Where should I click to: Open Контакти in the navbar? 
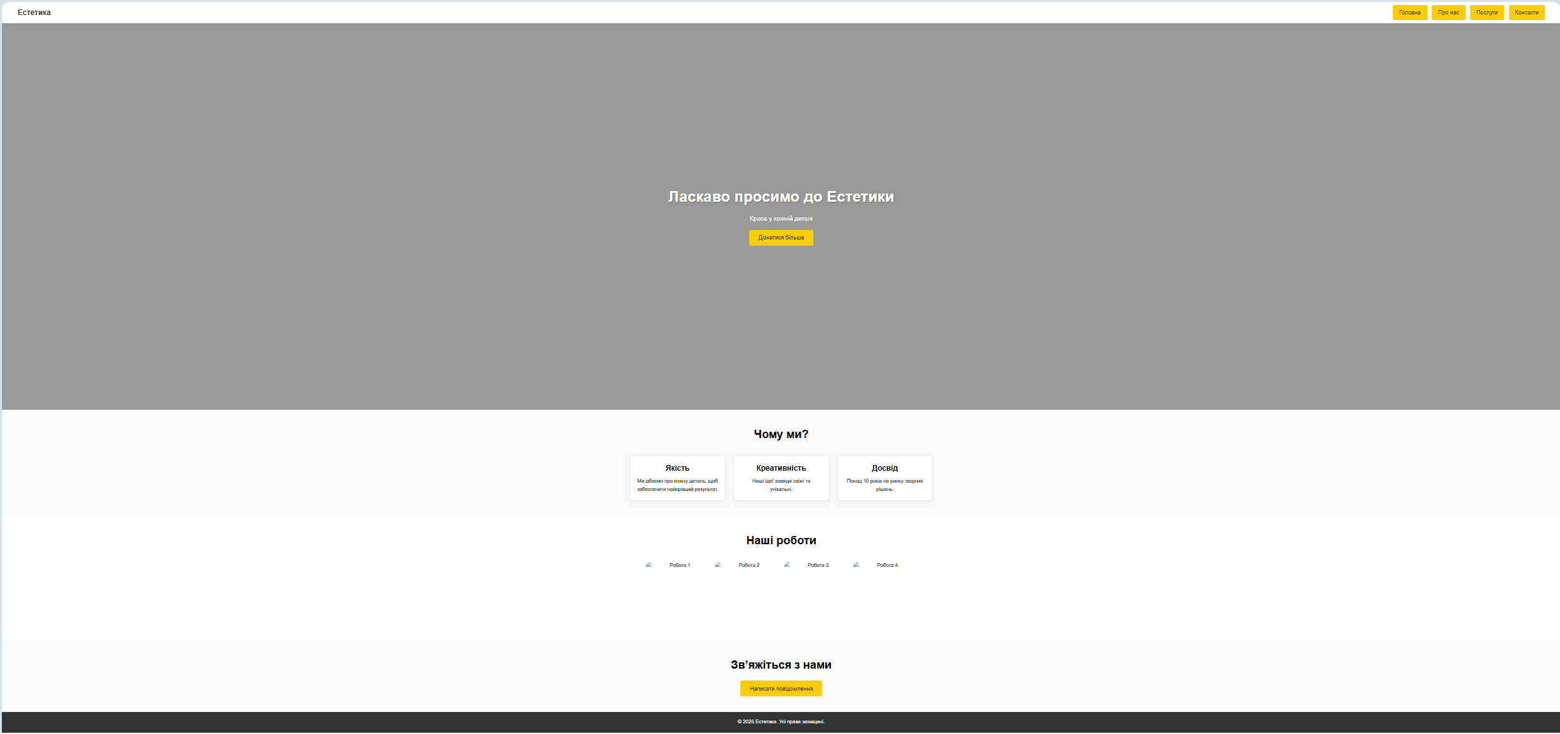(1526, 13)
